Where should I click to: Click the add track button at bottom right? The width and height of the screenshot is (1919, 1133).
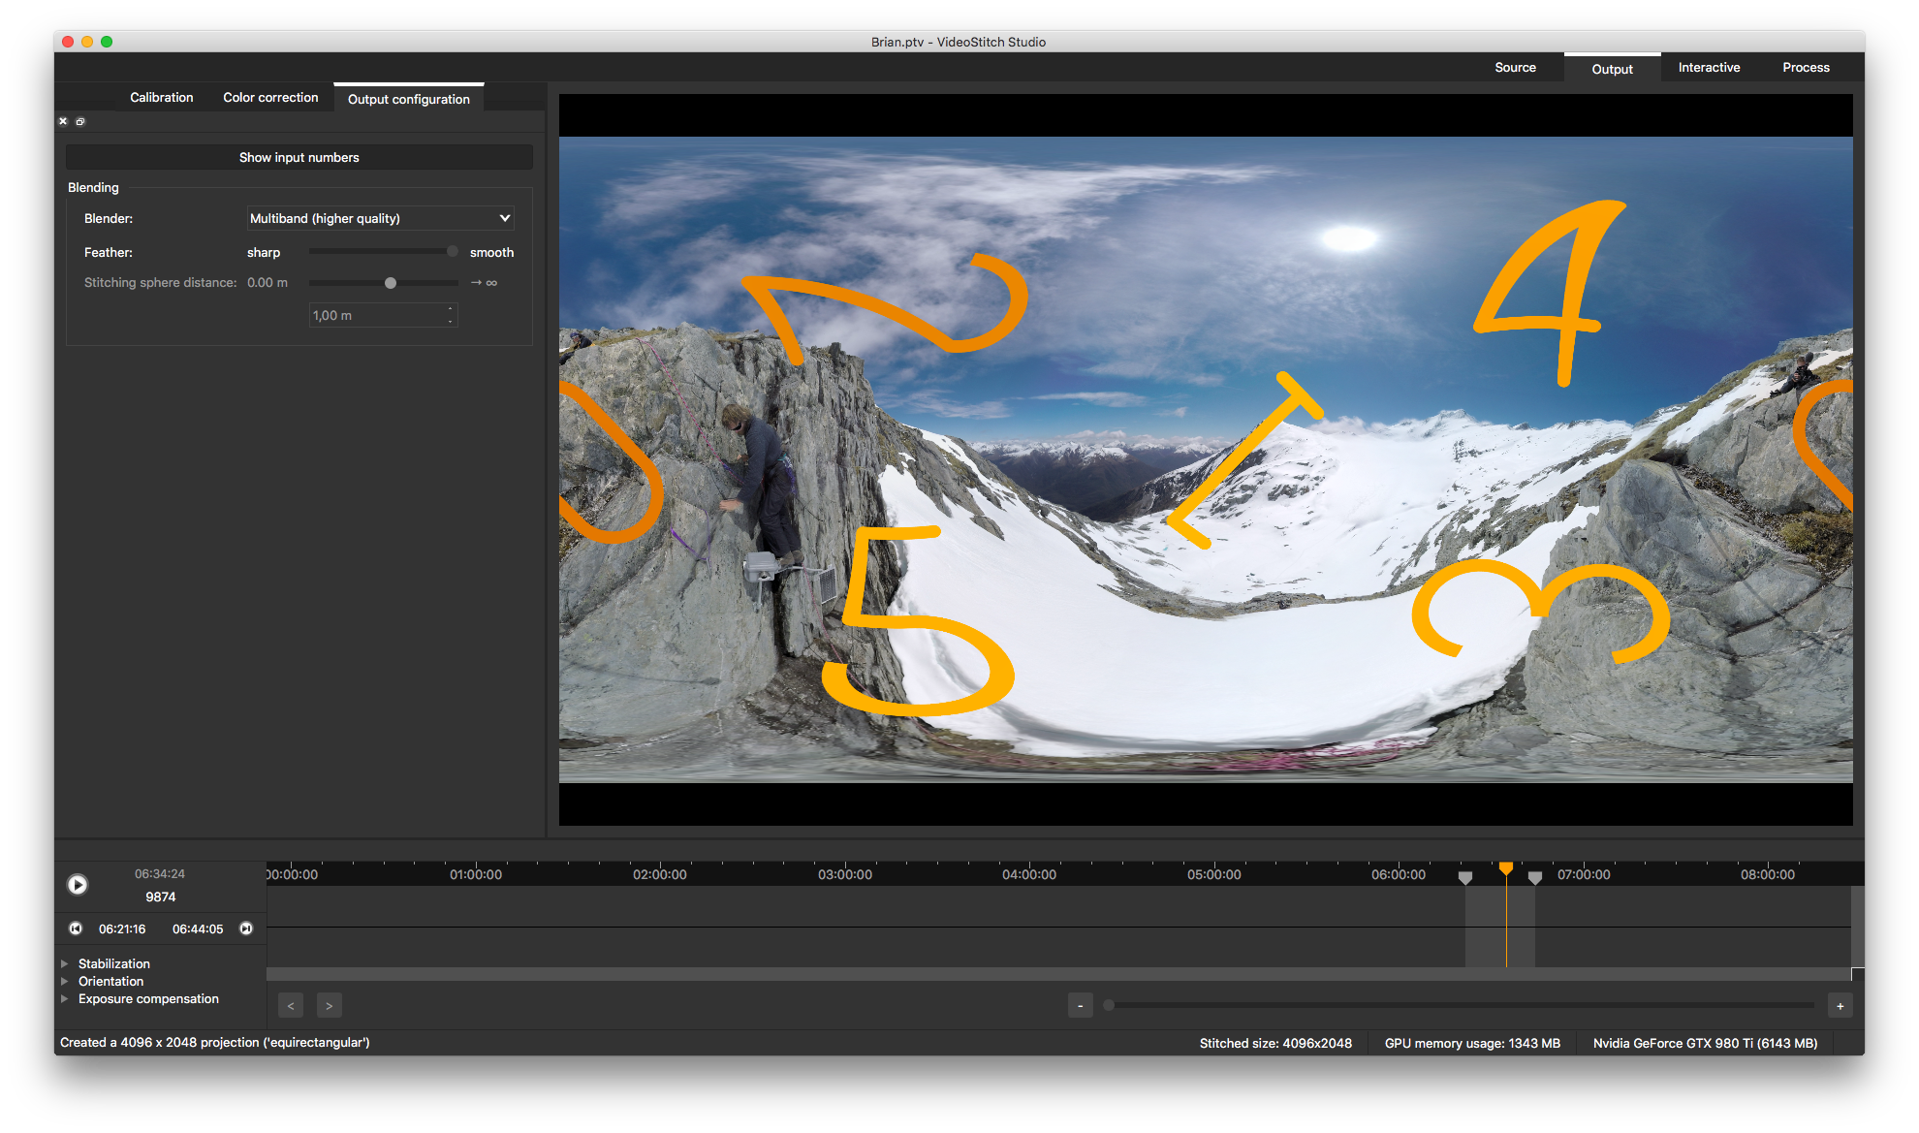click(x=1840, y=1005)
